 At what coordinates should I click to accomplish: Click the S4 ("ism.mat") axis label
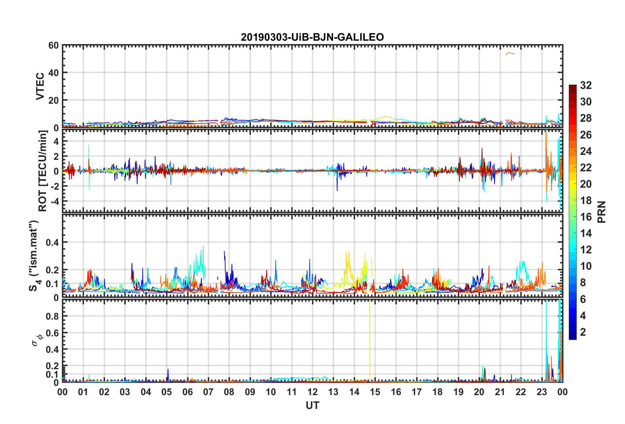click(34, 256)
